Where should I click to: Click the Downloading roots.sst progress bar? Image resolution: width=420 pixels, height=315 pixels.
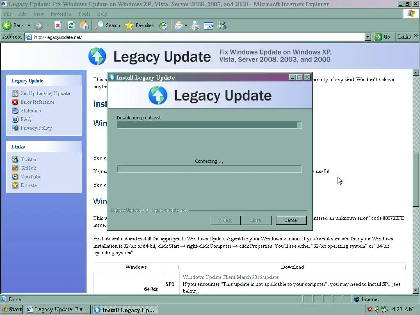click(x=209, y=125)
